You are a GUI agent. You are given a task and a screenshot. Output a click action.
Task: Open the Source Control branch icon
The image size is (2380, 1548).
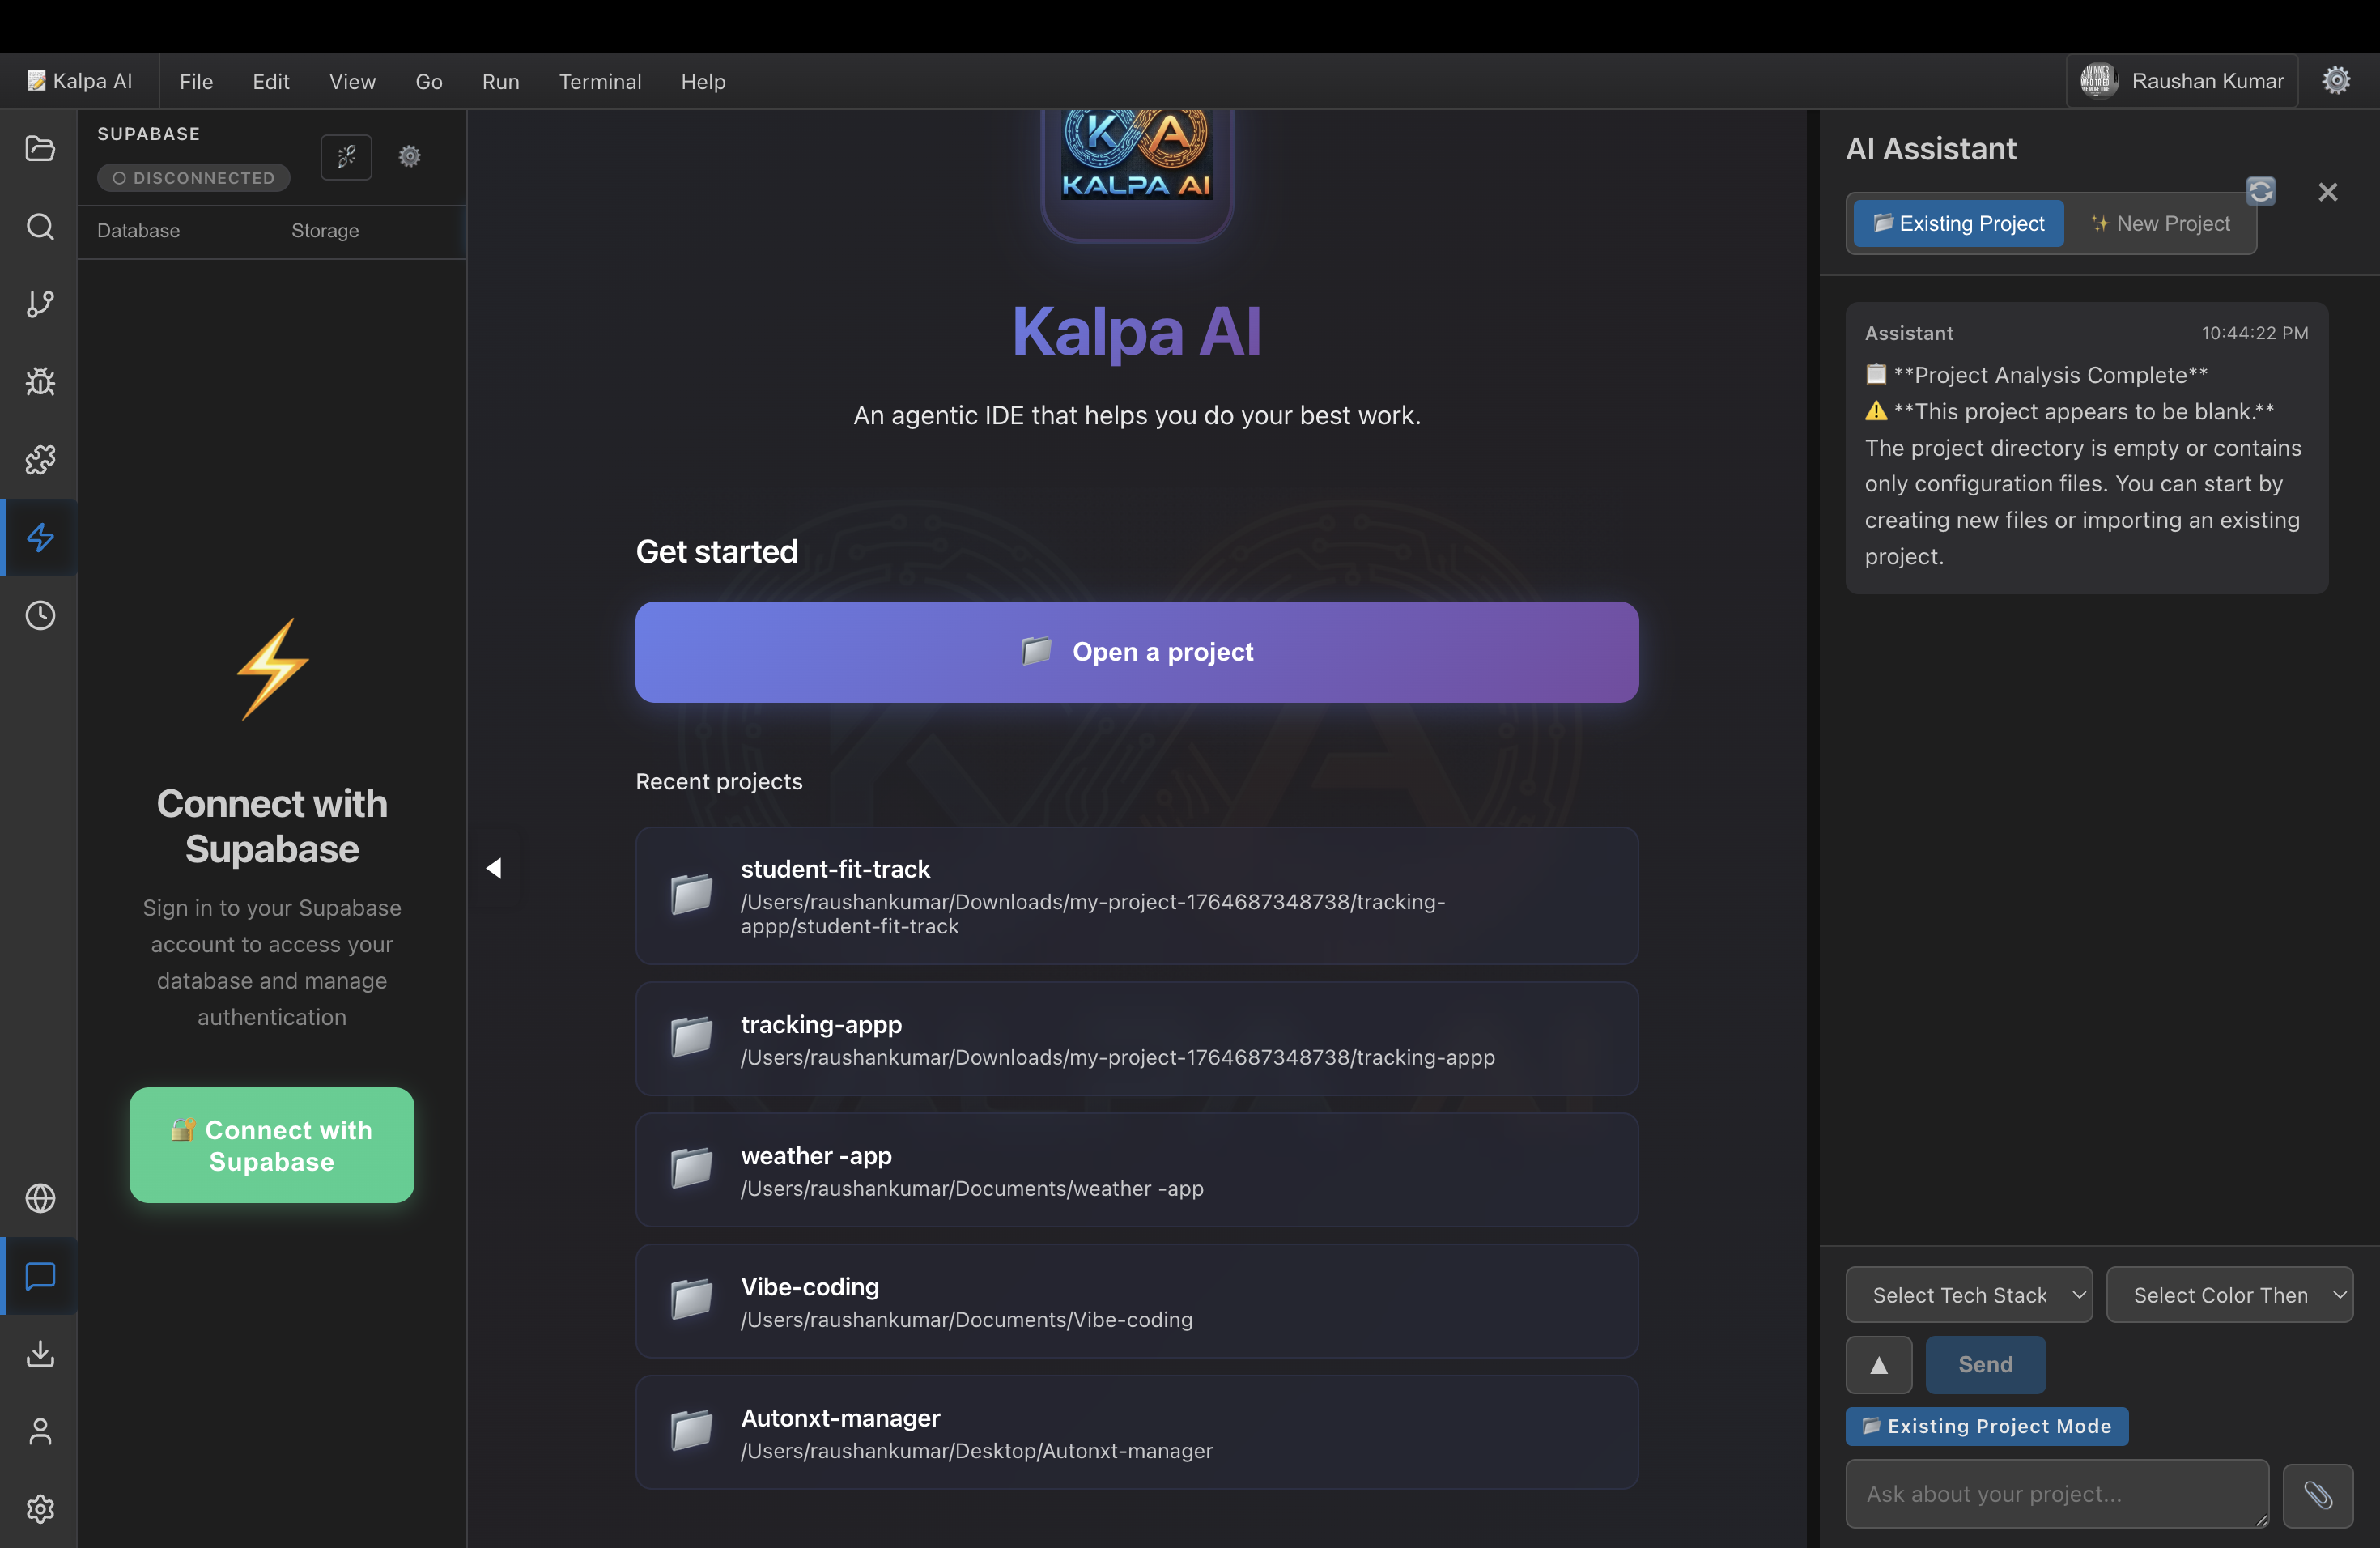click(40, 304)
